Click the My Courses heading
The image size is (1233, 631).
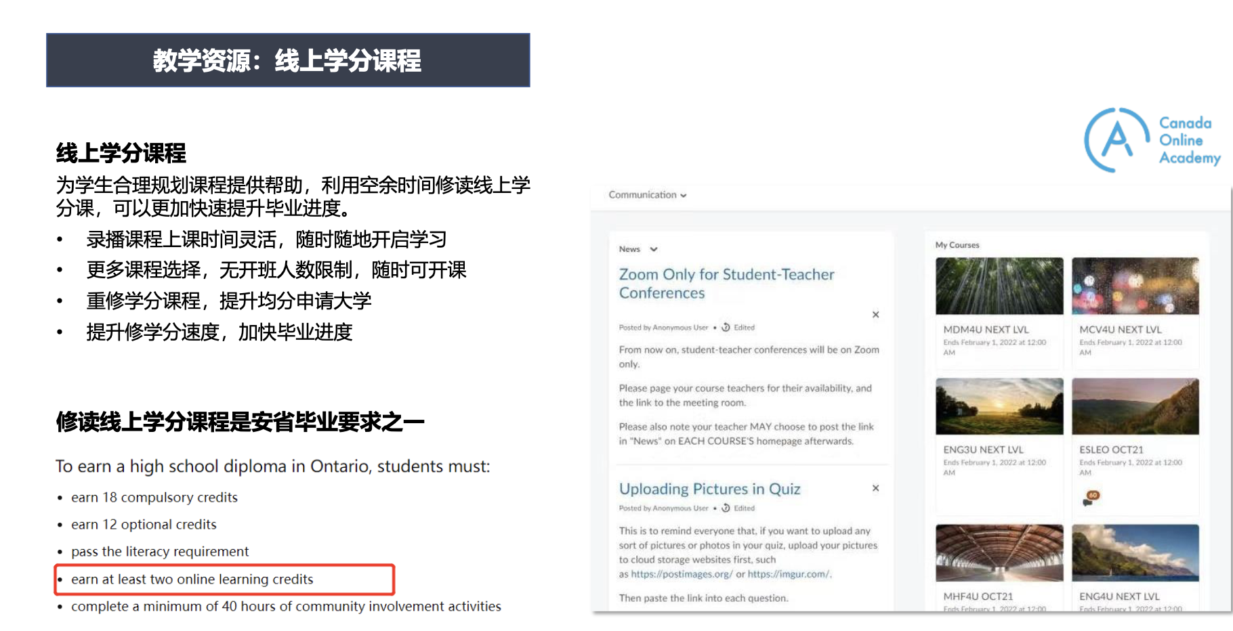pyautogui.click(x=957, y=245)
